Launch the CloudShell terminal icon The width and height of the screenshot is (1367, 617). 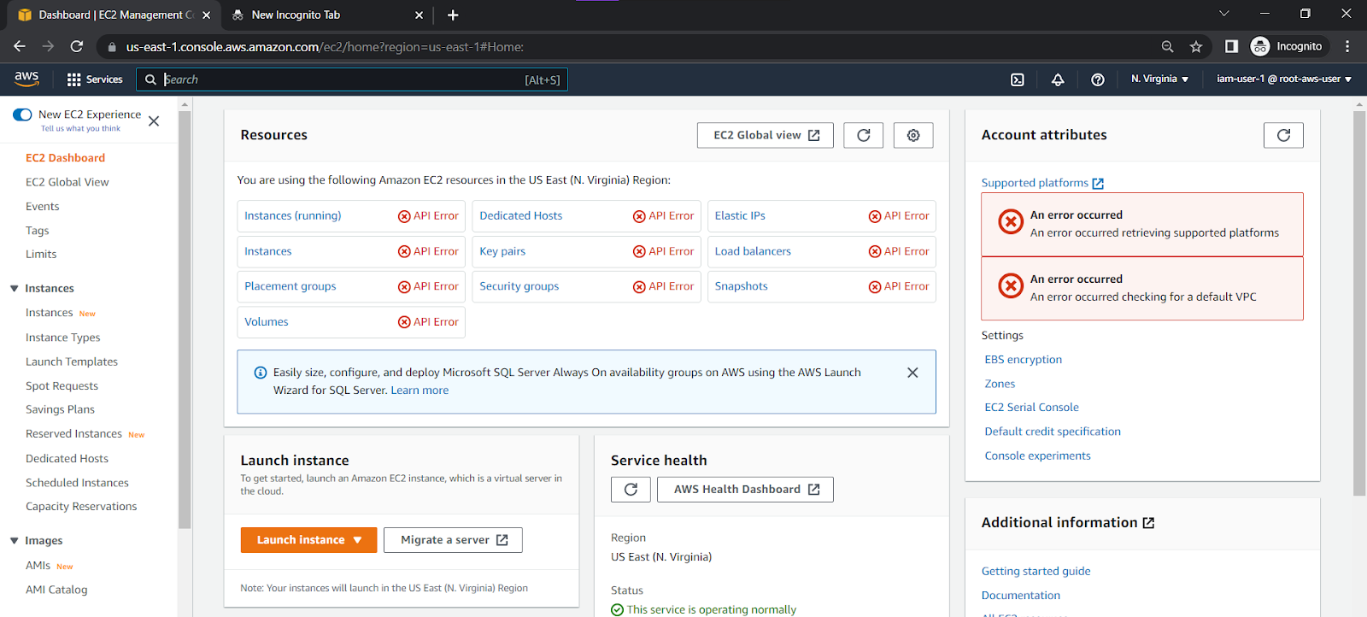pyautogui.click(x=1018, y=79)
